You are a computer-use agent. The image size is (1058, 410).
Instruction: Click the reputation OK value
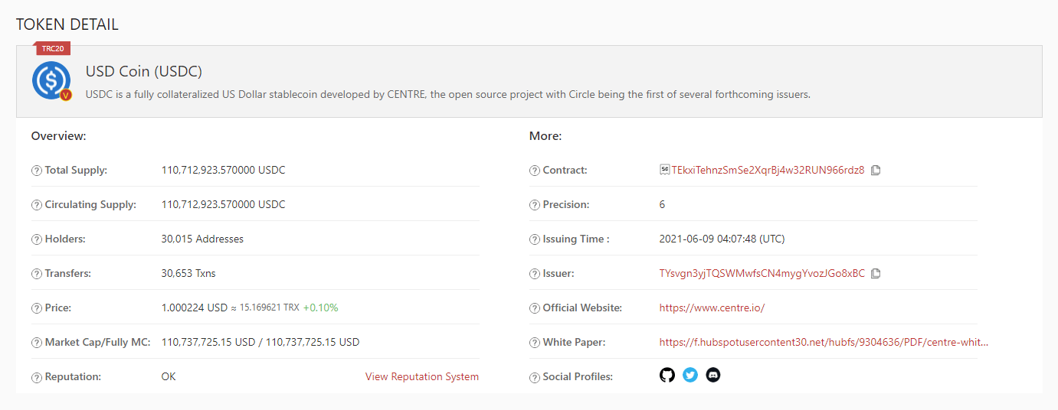[x=169, y=376]
